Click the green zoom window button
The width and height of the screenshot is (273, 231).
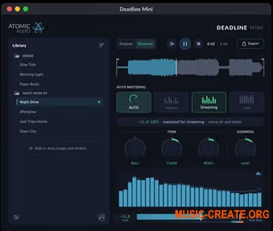coord(25,9)
